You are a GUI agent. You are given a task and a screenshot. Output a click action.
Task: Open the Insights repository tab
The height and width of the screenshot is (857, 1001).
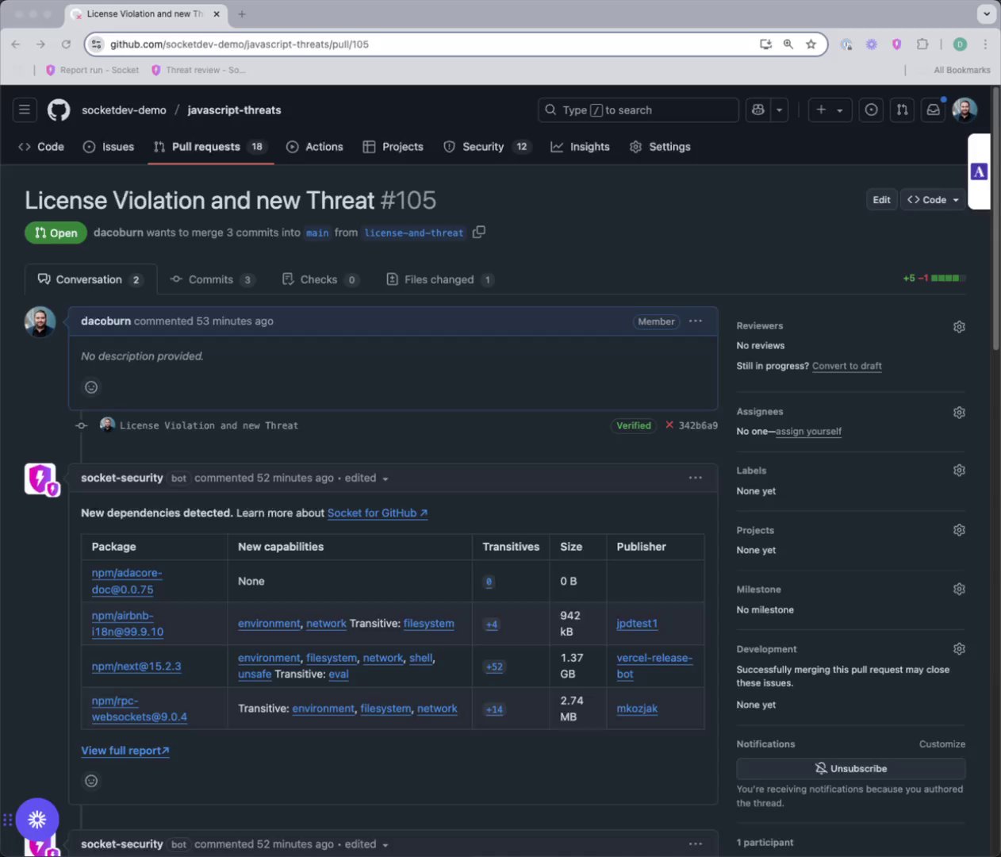click(581, 147)
